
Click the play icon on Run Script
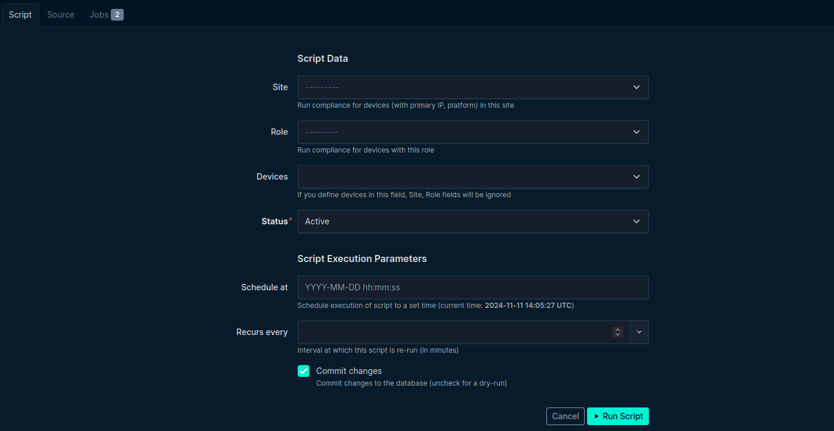coord(596,416)
